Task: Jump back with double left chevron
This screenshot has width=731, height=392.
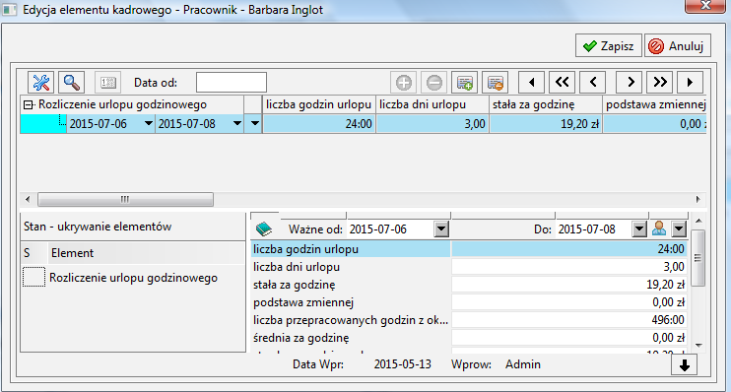Action: [x=563, y=83]
